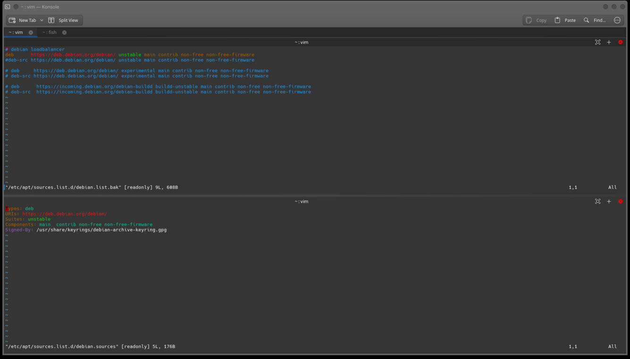The height and width of the screenshot is (359, 630).
Task: Click the '# debian loadbalancer' comment line
Action: pos(35,49)
